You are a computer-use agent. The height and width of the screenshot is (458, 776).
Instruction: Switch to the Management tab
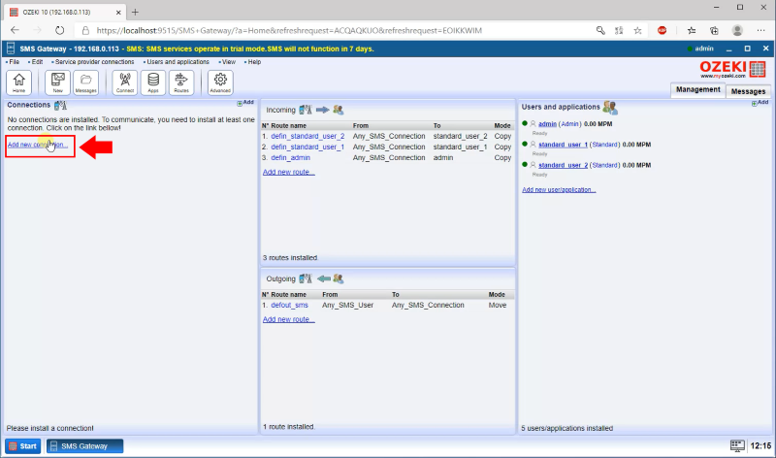pyautogui.click(x=697, y=89)
